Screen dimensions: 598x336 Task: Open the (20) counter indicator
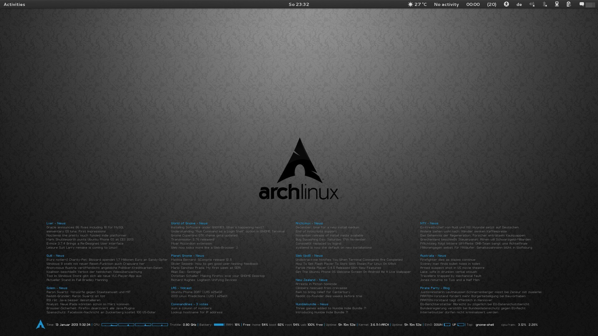tap(491, 4)
